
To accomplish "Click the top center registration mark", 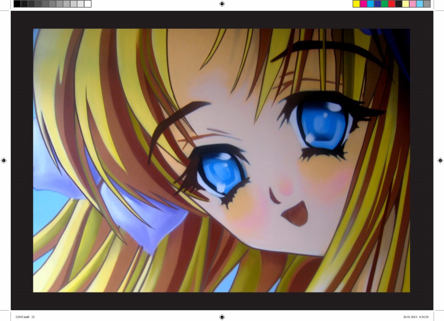I will [x=222, y=3].
